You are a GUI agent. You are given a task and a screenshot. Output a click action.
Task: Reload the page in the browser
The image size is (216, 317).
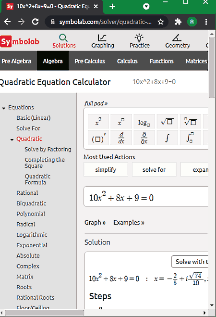coord(36,22)
